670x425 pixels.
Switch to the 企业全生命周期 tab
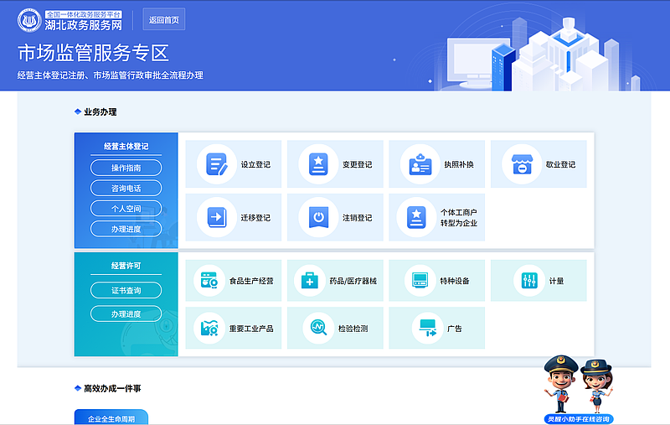coord(111,417)
